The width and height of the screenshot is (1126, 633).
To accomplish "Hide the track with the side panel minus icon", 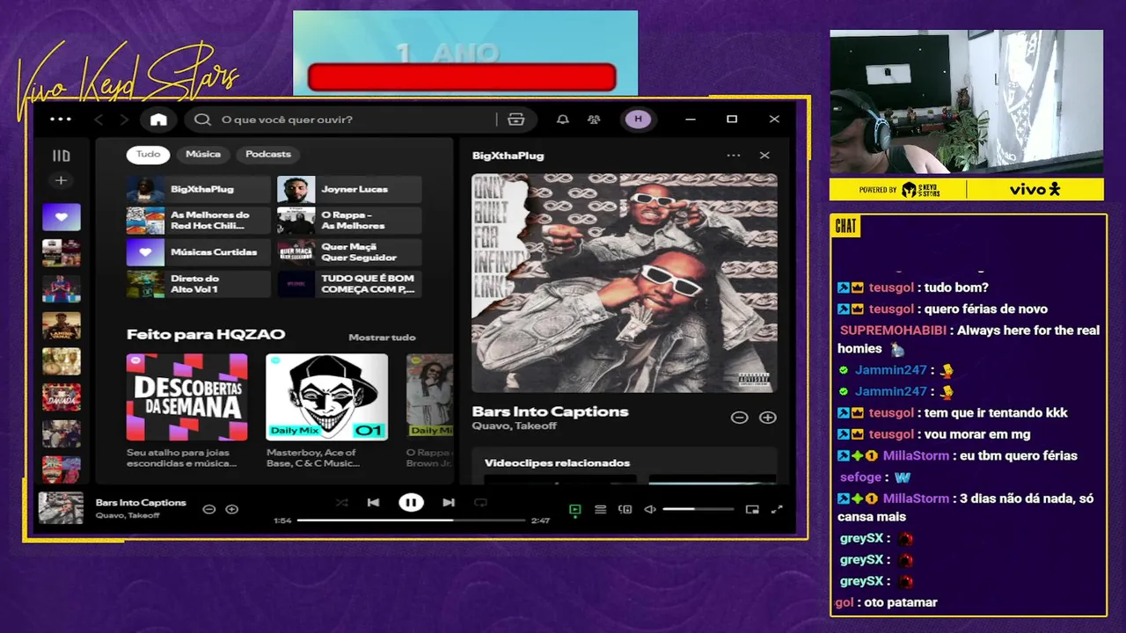I will (x=739, y=418).
